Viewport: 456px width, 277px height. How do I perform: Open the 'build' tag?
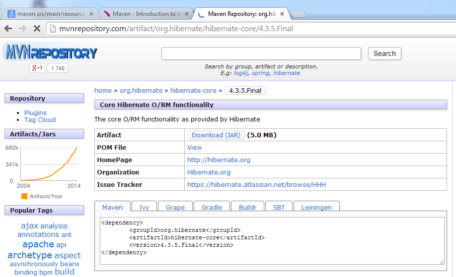(x=65, y=272)
